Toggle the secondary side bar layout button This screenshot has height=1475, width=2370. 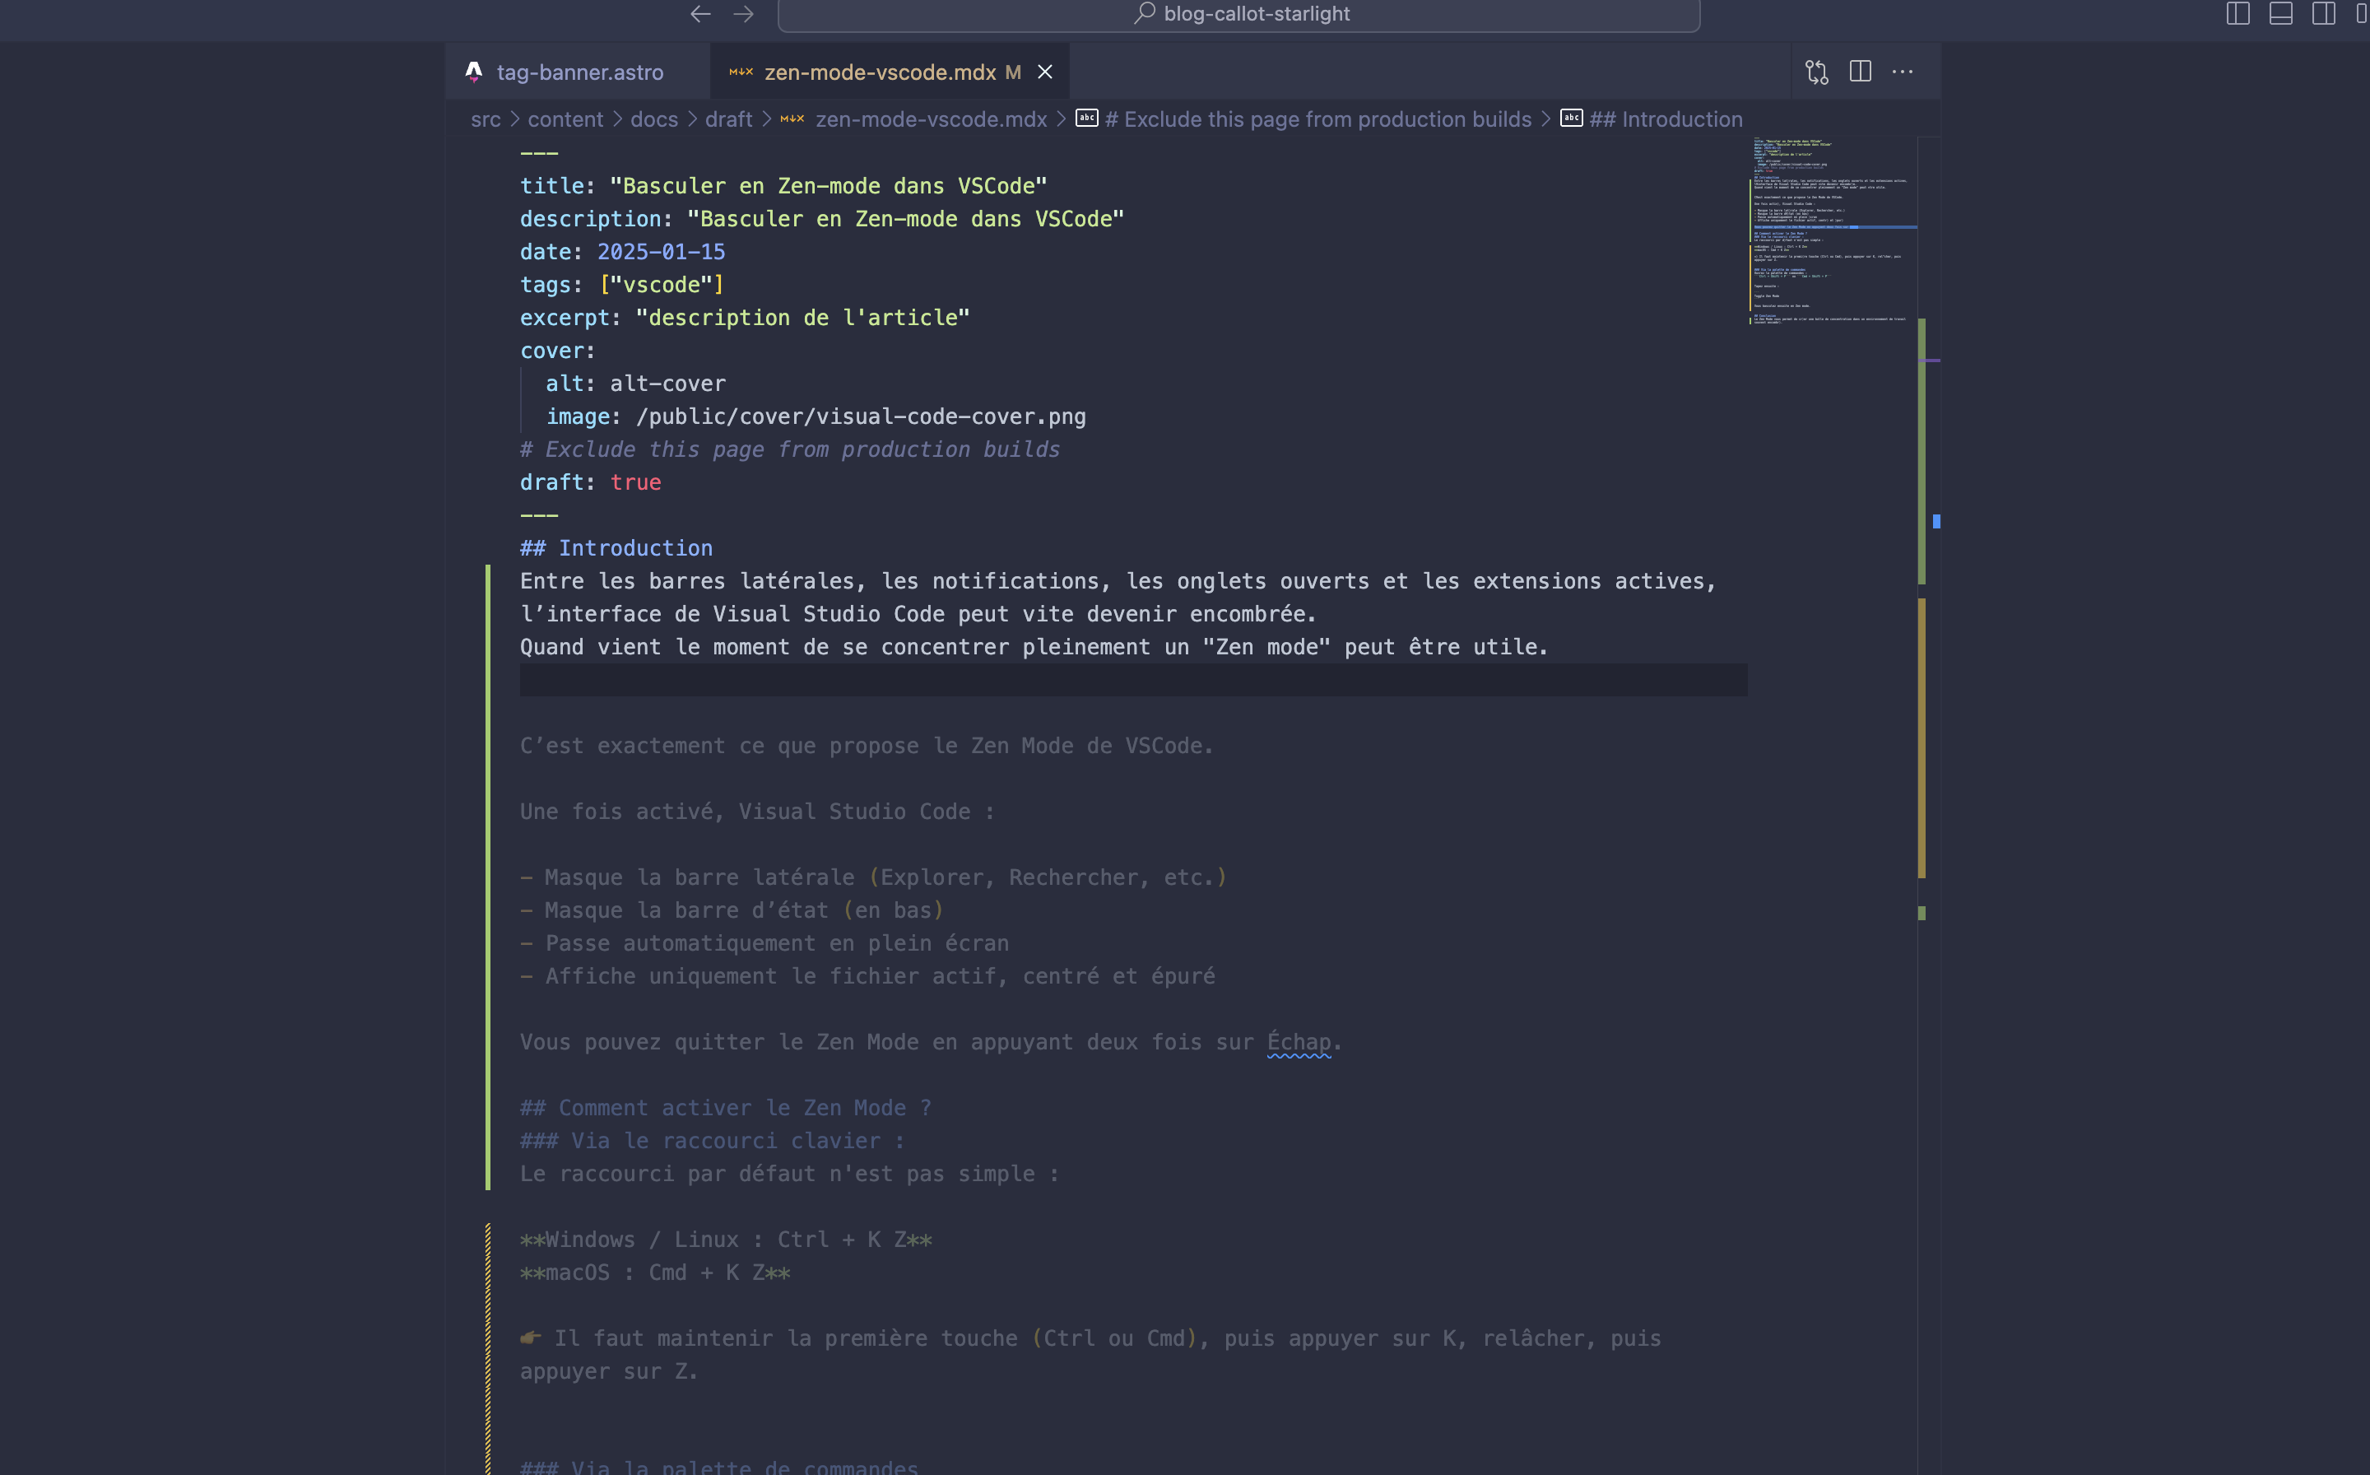[2323, 14]
